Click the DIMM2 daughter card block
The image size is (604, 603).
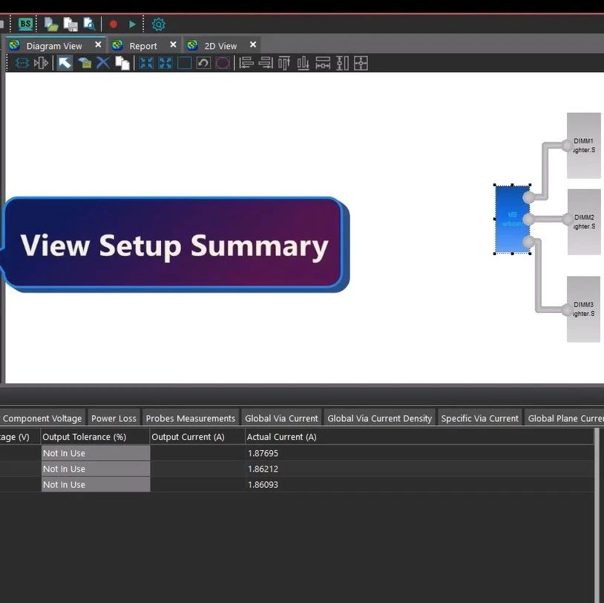pyautogui.click(x=584, y=222)
